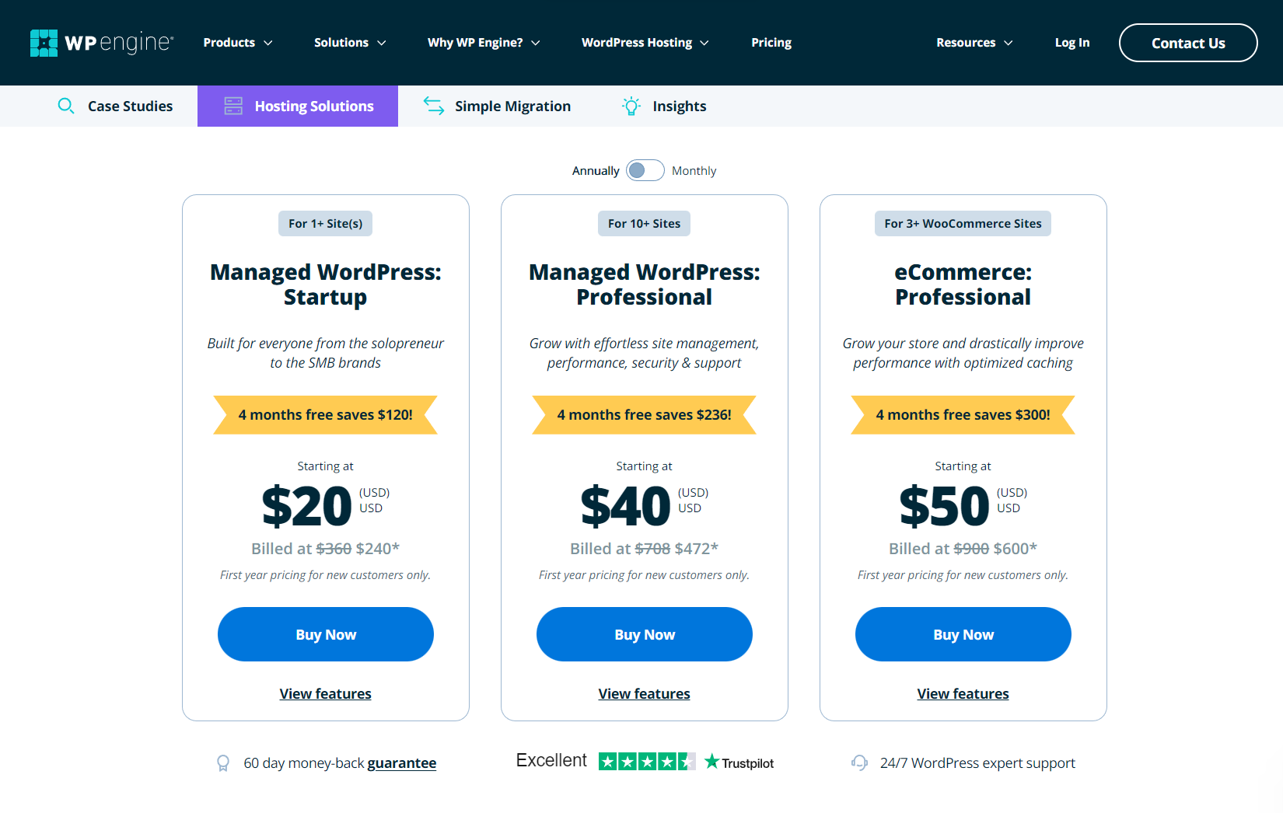Click the Trustpilot five-star rating

pos(647,762)
